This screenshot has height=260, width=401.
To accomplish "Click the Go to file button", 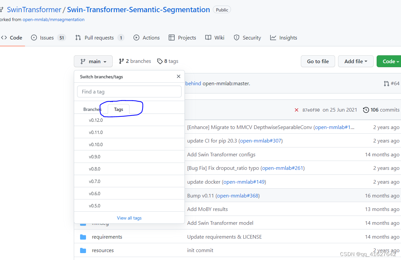I will 317,61.
